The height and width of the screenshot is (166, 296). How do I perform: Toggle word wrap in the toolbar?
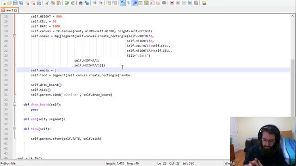click(x=123, y=3)
